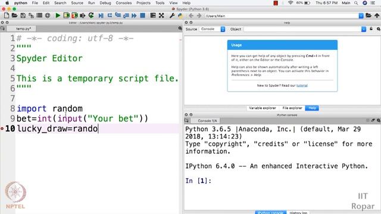381x214 pixels.
Task: Show the file list icon in the toolbar
Action: [x=39, y=16]
